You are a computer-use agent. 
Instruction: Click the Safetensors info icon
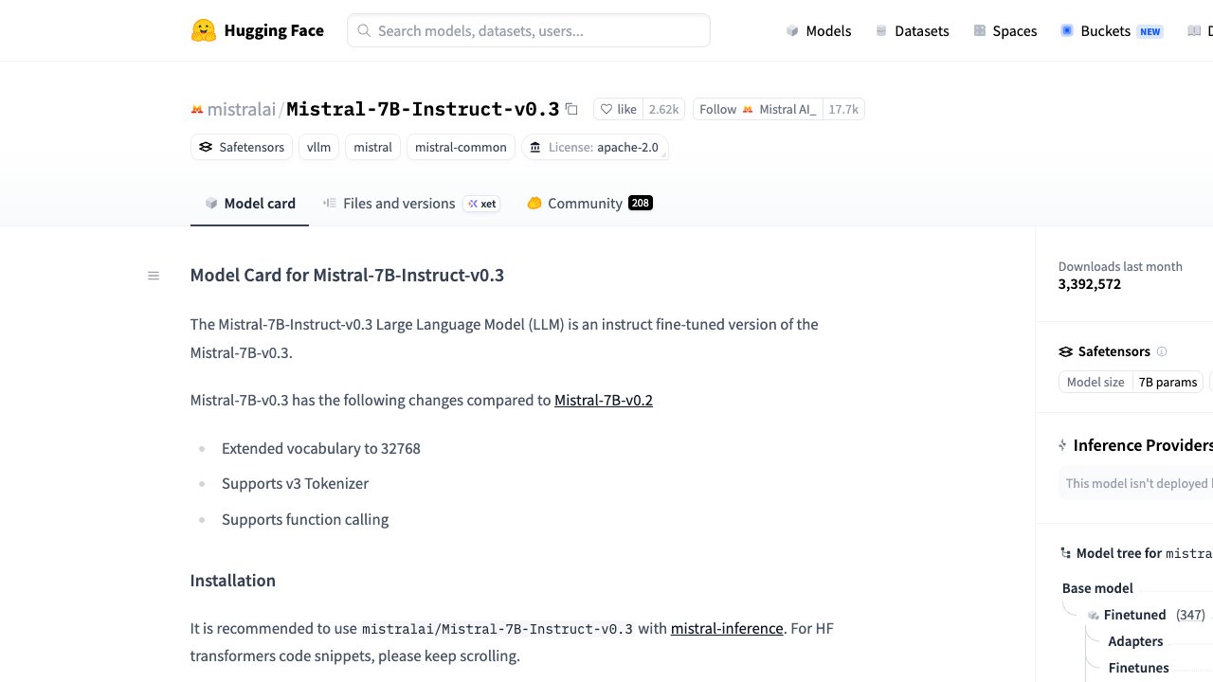(x=1162, y=351)
